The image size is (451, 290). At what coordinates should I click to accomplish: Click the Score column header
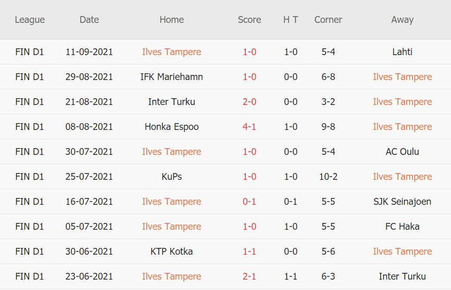pyautogui.click(x=249, y=20)
